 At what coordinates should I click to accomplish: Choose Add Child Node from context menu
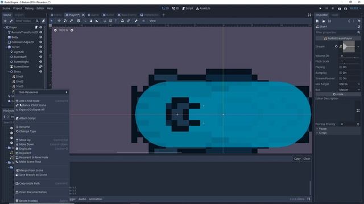[x=42, y=101]
